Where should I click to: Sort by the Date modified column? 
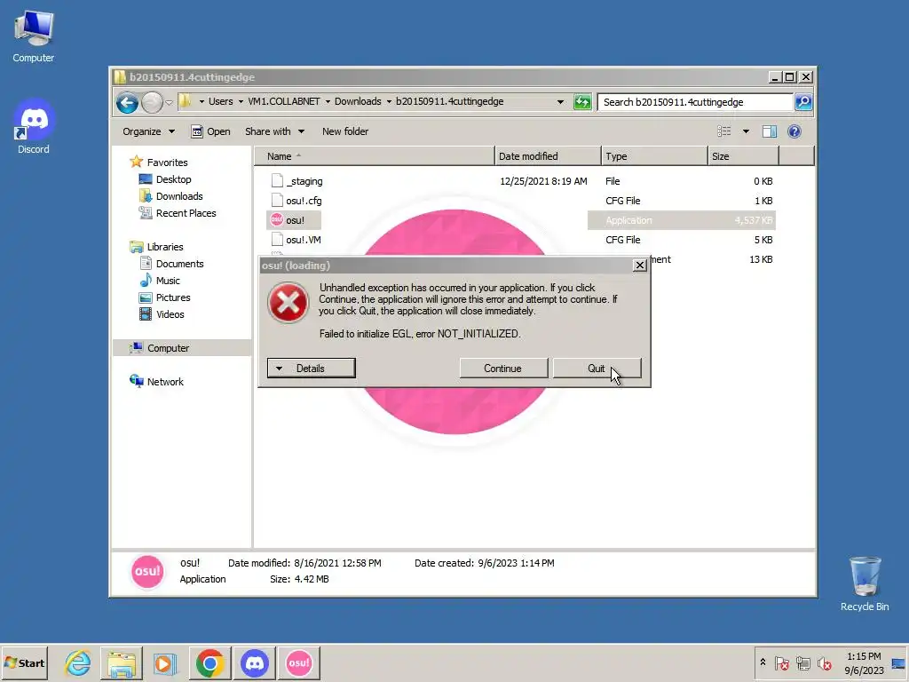click(x=548, y=156)
